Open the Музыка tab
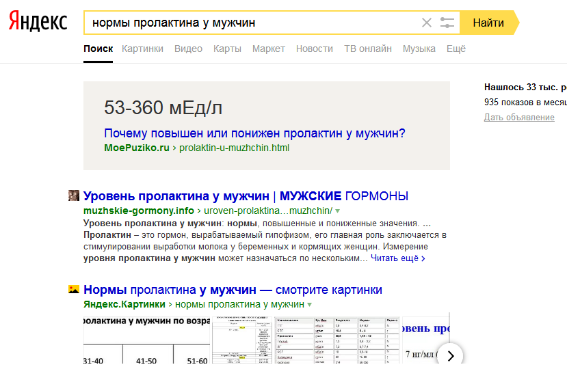 coord(419,49)
